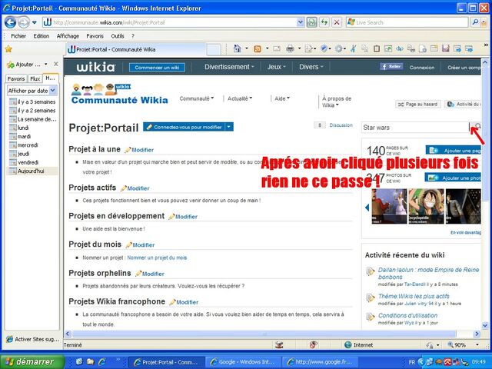
Task: Click the Page au hasard button
Action: click(418, 104)
